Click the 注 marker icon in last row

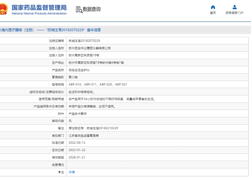59,172
